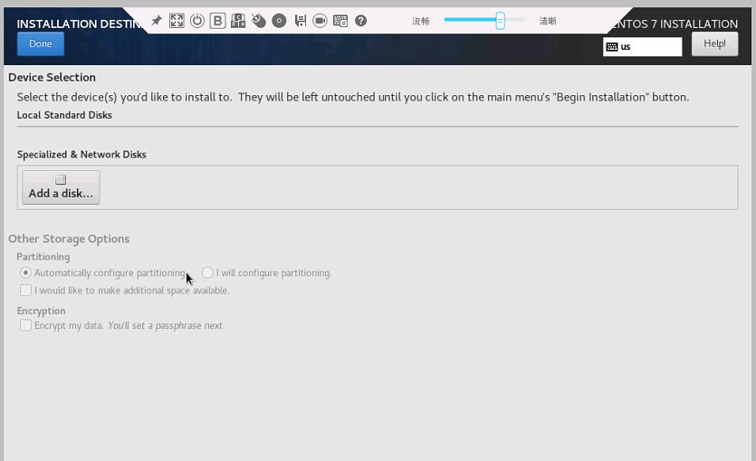
Task: Enable Encrypt my data checkbox
Action: [25, 325]
